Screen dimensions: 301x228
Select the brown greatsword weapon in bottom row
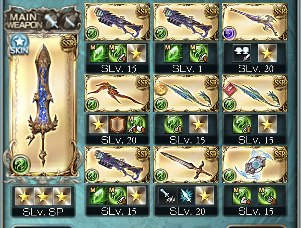click(186, 165)
